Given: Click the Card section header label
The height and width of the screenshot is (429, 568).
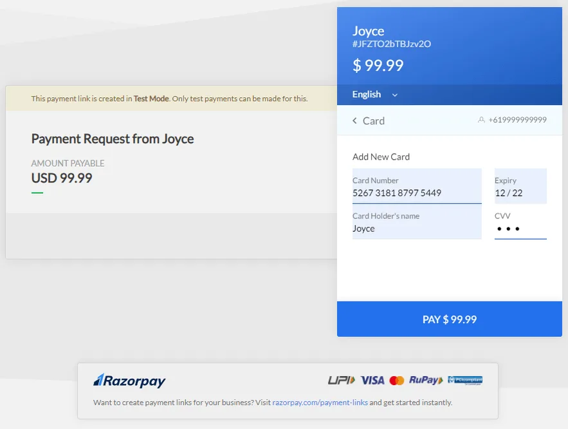Looking at the screenshot, I should point(374,120).
